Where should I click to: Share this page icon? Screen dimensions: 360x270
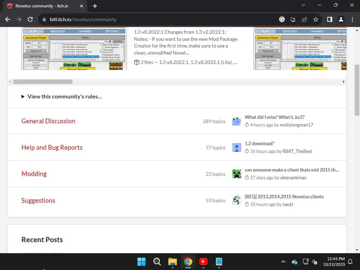click(x=304, y=20)
